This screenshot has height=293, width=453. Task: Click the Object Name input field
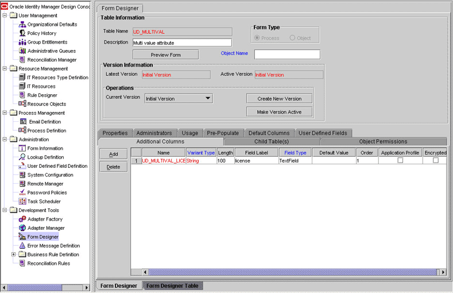[287, 55]
